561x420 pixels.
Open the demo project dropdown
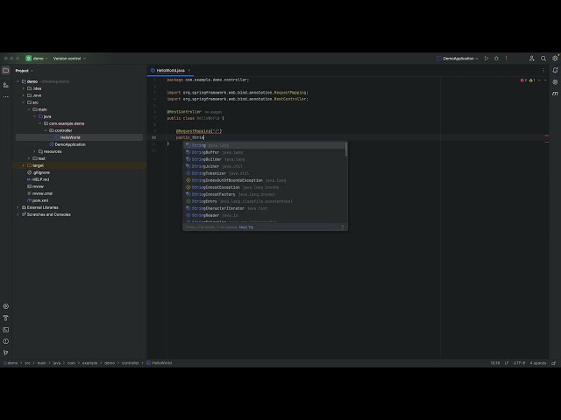click(x=37, y=59)
